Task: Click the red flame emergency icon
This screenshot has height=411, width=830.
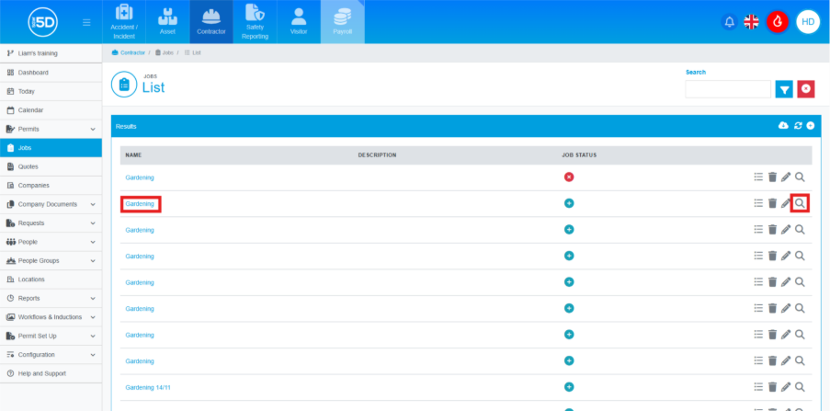Action: click(x=778, y=22)
